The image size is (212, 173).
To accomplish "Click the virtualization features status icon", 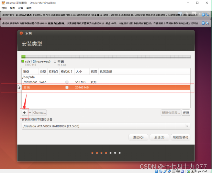I will [183, 171].
